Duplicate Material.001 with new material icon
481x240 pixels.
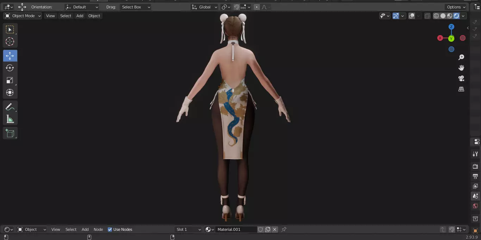[x=268, y=229]
